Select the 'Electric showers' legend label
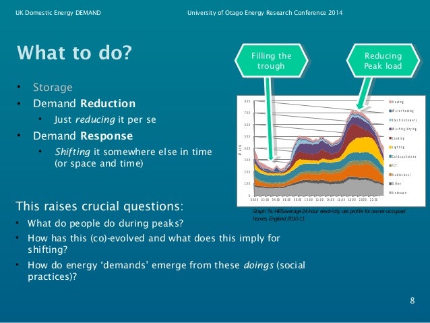Screen dimensions: 430x323 (x=404, y=120)
